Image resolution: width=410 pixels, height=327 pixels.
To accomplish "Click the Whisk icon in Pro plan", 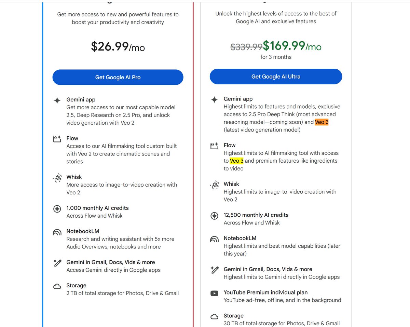I will 57,178.
